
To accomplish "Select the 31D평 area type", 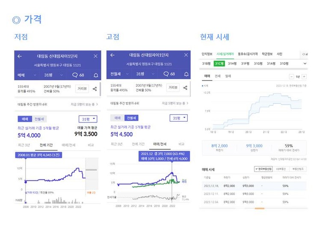I will click(284, 63).
